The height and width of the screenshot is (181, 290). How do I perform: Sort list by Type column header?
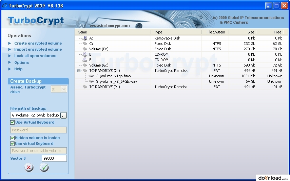[176, 32]
